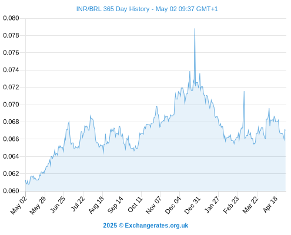Select the Jul 22 date label
This screenshot has width=291, height=235.
coord(78,204)
